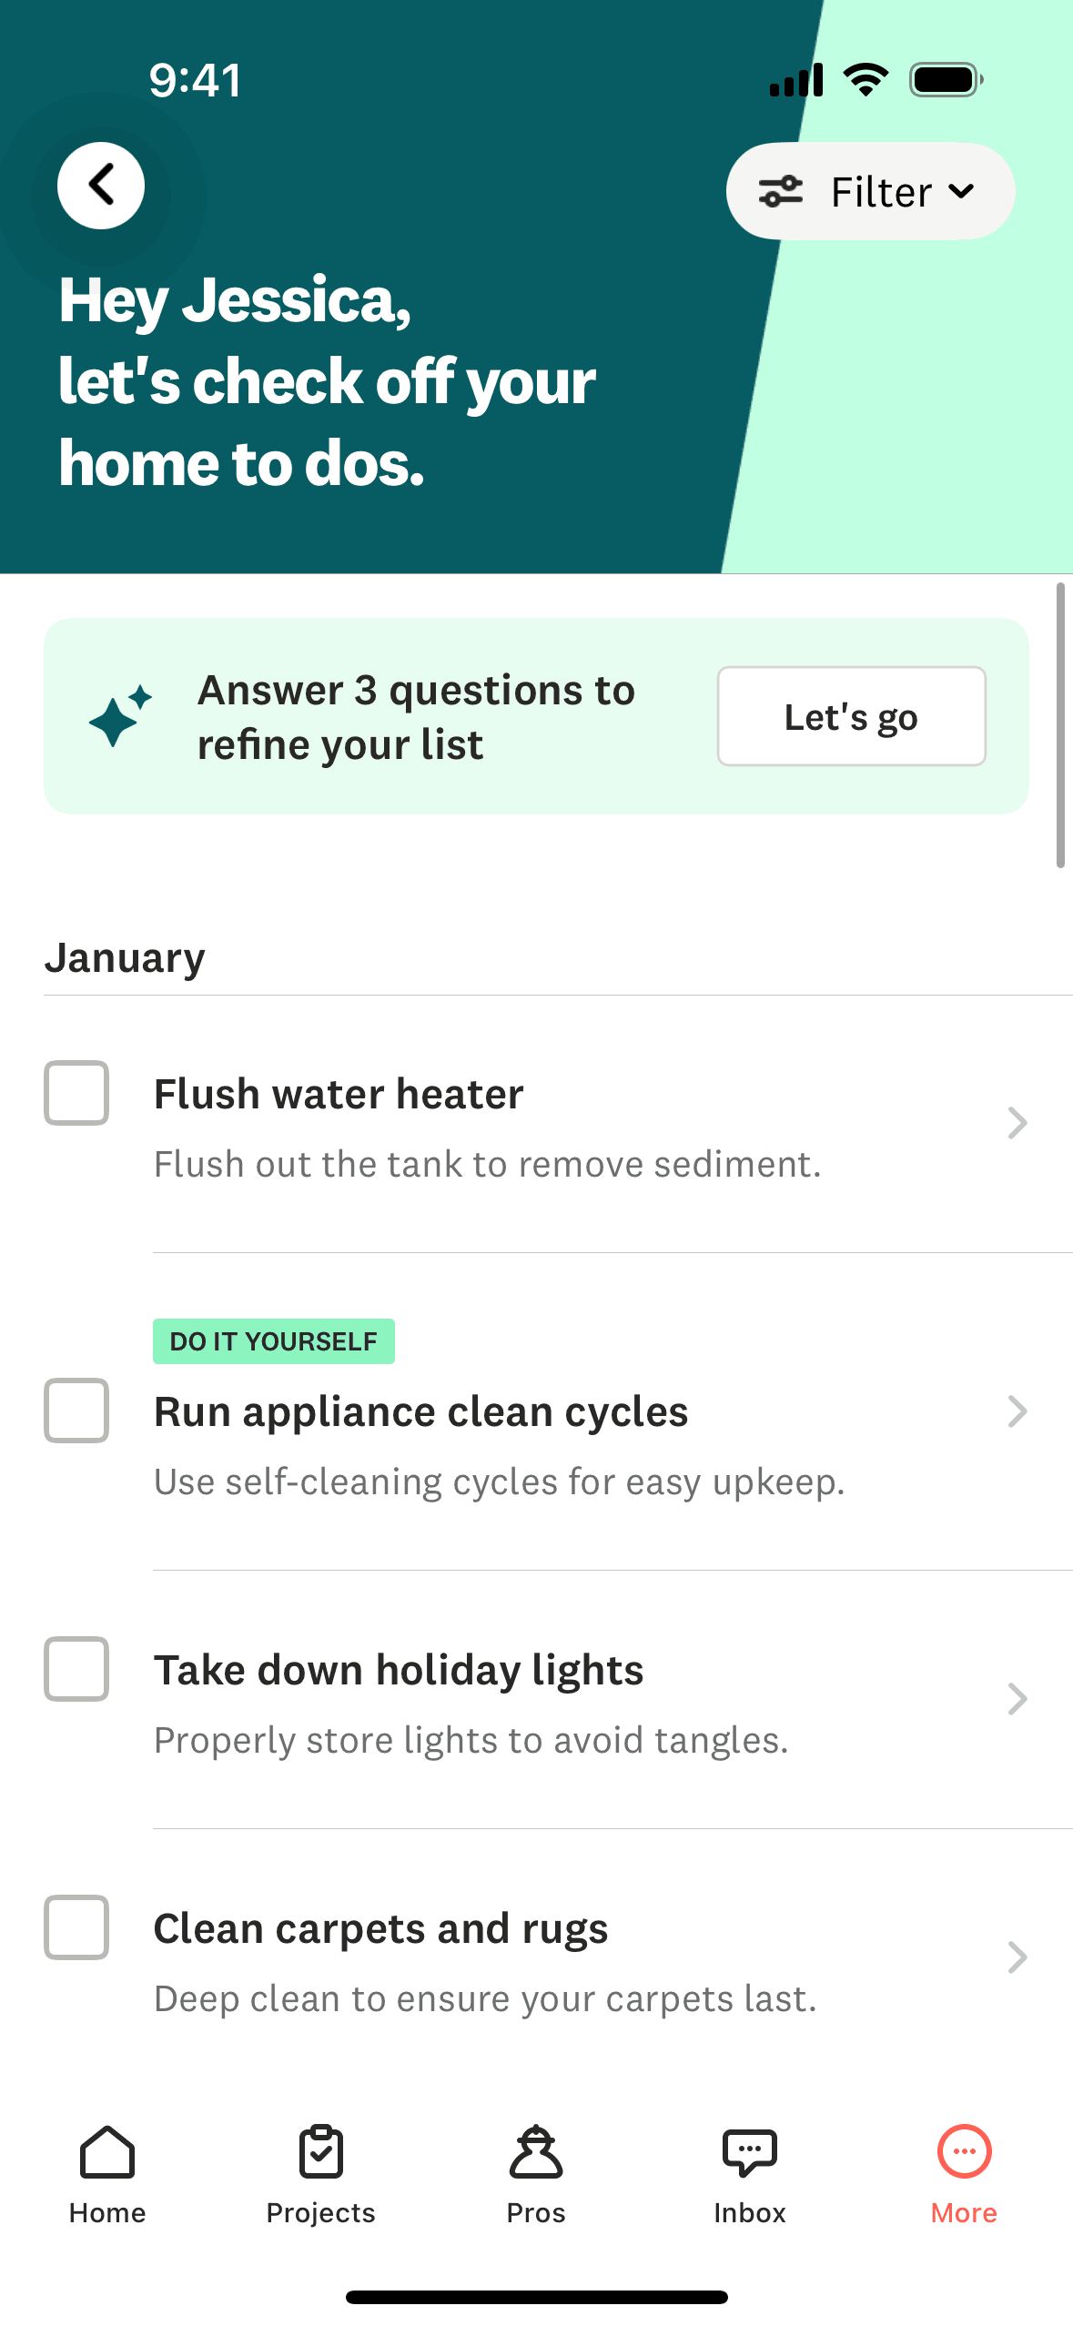Tap the sparkle icon in refine banner
The image size is (1073, 2326).
[121, 716]
